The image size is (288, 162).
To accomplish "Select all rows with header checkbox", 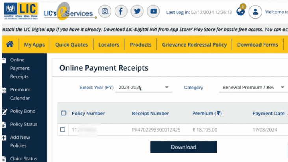I will 64,114.
